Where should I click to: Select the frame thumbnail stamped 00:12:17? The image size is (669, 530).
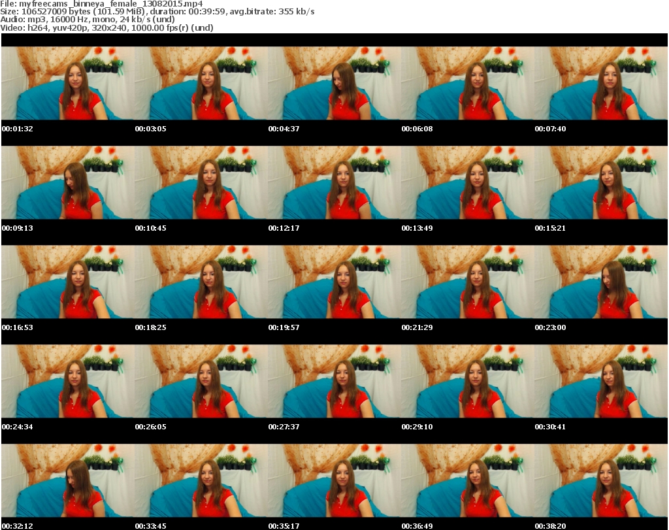[334, 182]
